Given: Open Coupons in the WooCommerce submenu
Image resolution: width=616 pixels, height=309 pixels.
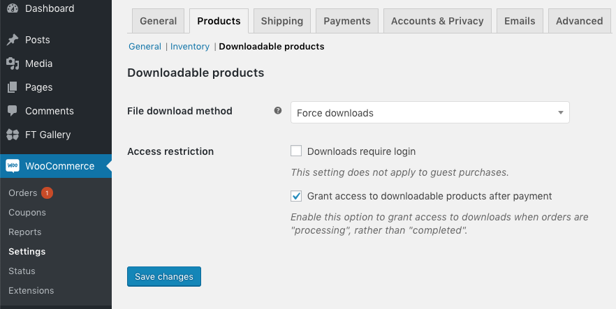Looking at the screenshot, I should pos(27,213).
